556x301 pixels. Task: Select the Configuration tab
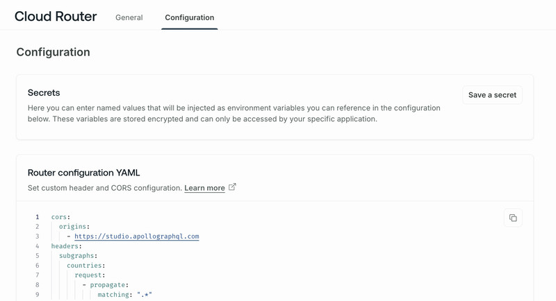(x=189, y=17)
